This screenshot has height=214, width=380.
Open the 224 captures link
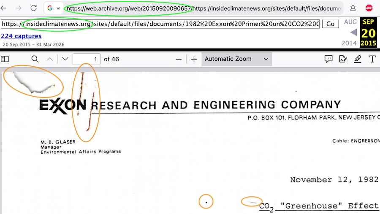pyautogui.click(x=21, y=36)
